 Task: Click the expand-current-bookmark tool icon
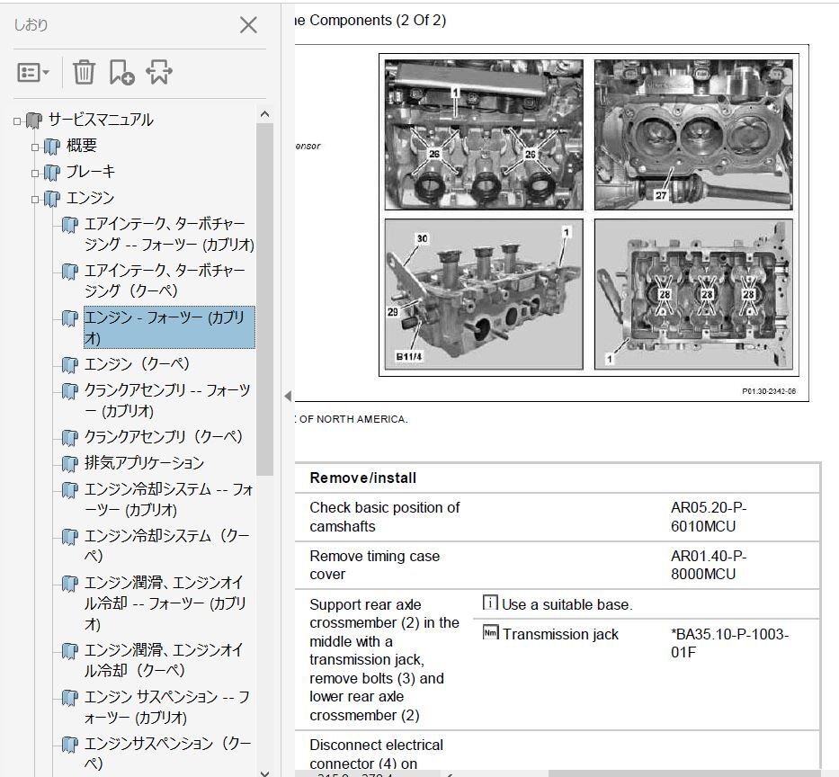159,73
